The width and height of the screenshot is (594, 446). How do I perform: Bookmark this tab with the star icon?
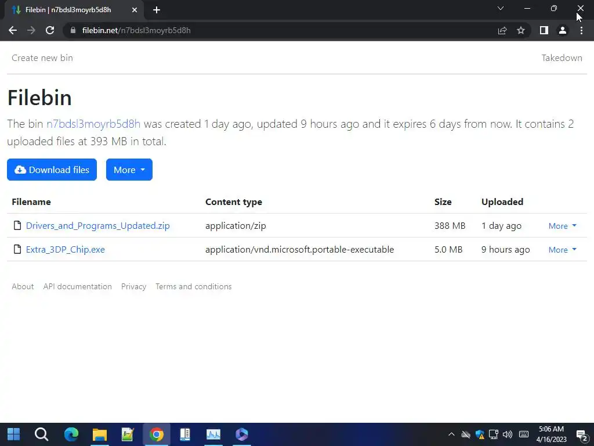pyautogui.click(x=521, y=30)
